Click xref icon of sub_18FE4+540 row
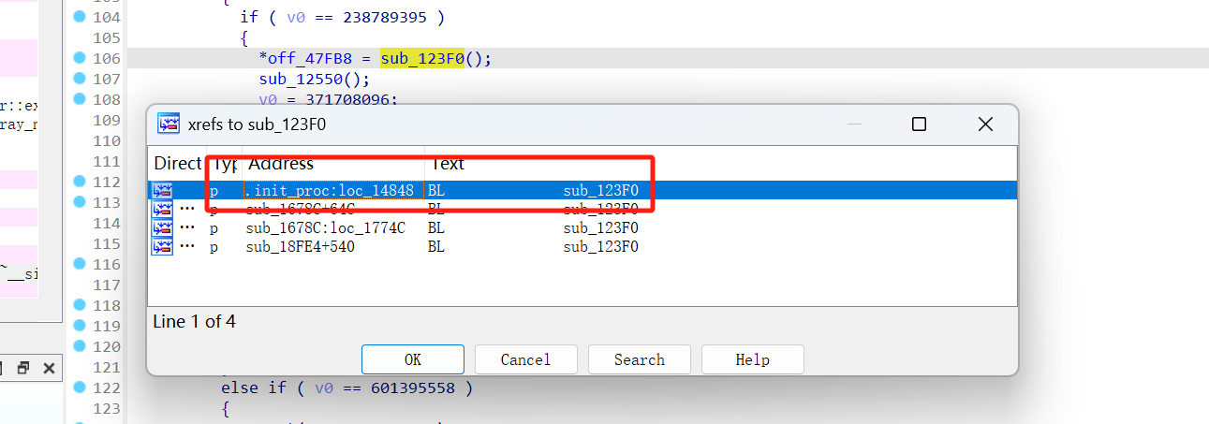1209x424 pixels. (163, 246)
